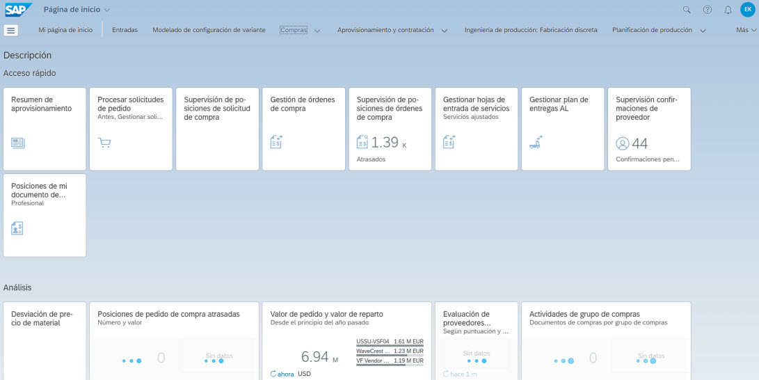The height and width of the screenshot is (380, 759).
Task: Expand the Compras menu chevron
Action: [317, 31]
